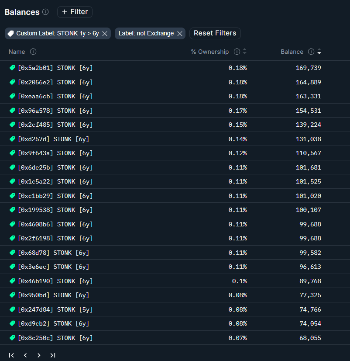Select the [0x9f643a] STONK [6y] name
This screenshot has width=350, height=361.
coord(55,153)
